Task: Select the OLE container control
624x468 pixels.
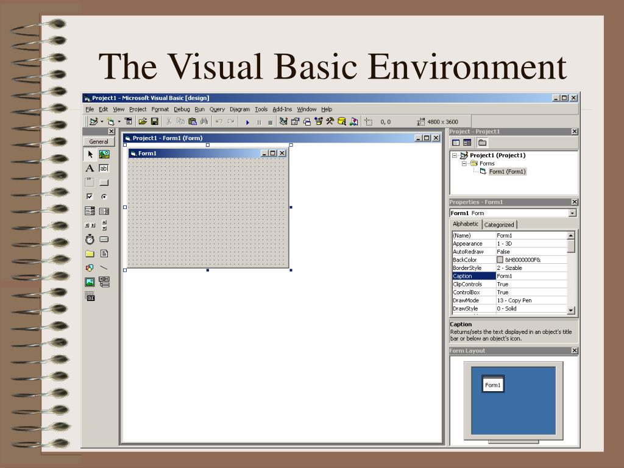Action: pos(90,296)
